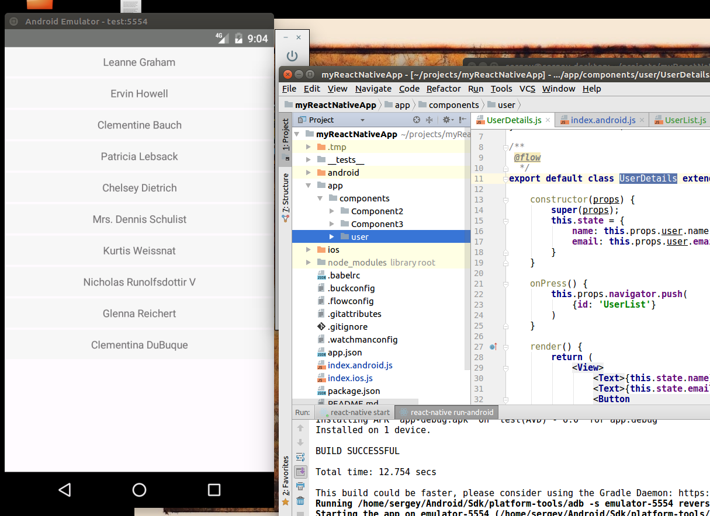Image resolution: width=710 pixels, height=516 pixels.
Task: Click the myReactNativeApp breadcrumb
Action: coord(330,105)
